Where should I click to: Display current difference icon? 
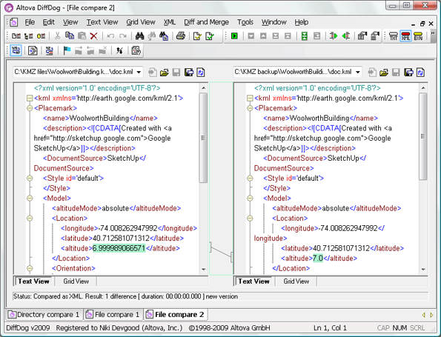316,36
